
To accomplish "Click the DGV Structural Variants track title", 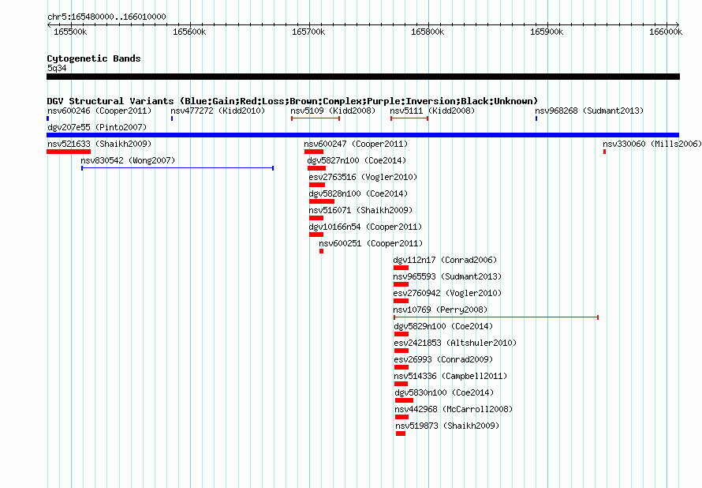I will point(293,101).
